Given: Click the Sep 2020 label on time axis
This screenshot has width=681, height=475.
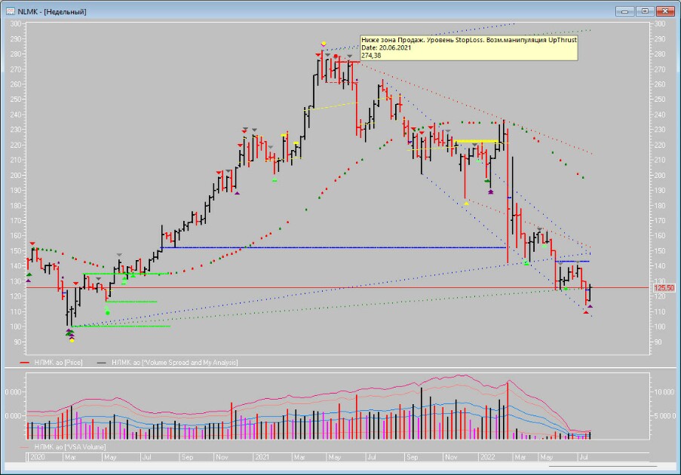Looking at the screenshot, I should click(x=187, y=457).
